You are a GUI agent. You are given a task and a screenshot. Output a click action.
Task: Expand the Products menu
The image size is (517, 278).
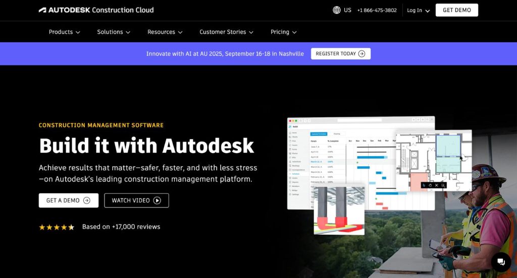click(x=64, y=32)
